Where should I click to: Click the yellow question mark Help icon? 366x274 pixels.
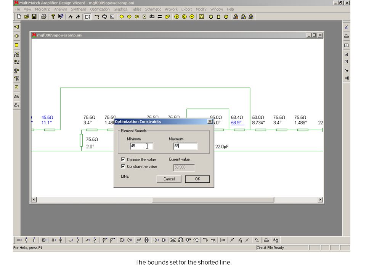click(x=53, y=16)
